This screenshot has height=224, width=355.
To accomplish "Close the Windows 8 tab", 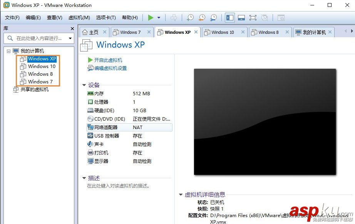I will 287,32.
